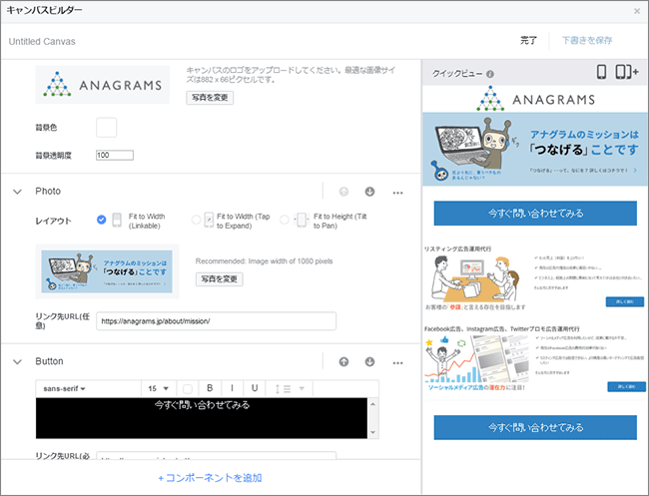The width and height of the screenshot is (649, 496).
Task: Click +コンポーネントを追加 link
Action: coord(210,478)
